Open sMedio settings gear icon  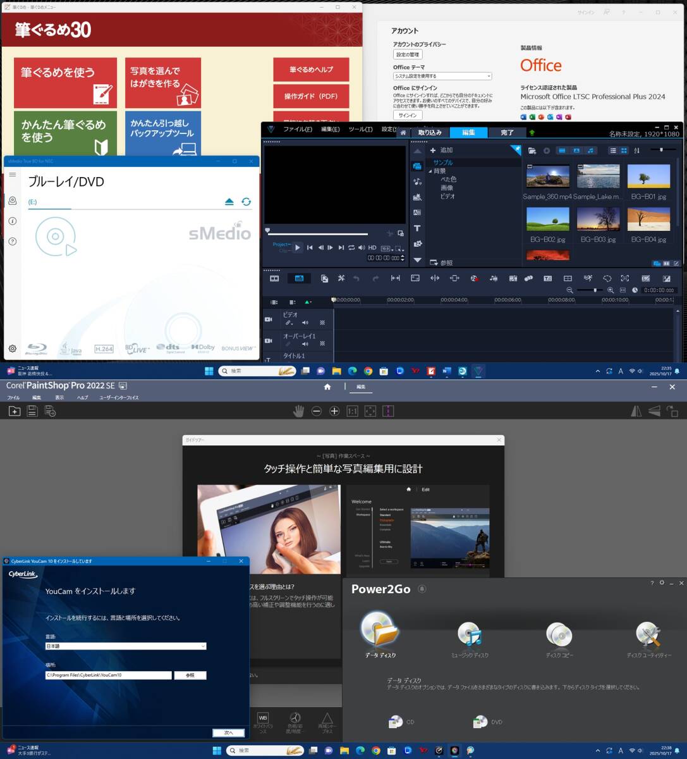tap(12, 349)
